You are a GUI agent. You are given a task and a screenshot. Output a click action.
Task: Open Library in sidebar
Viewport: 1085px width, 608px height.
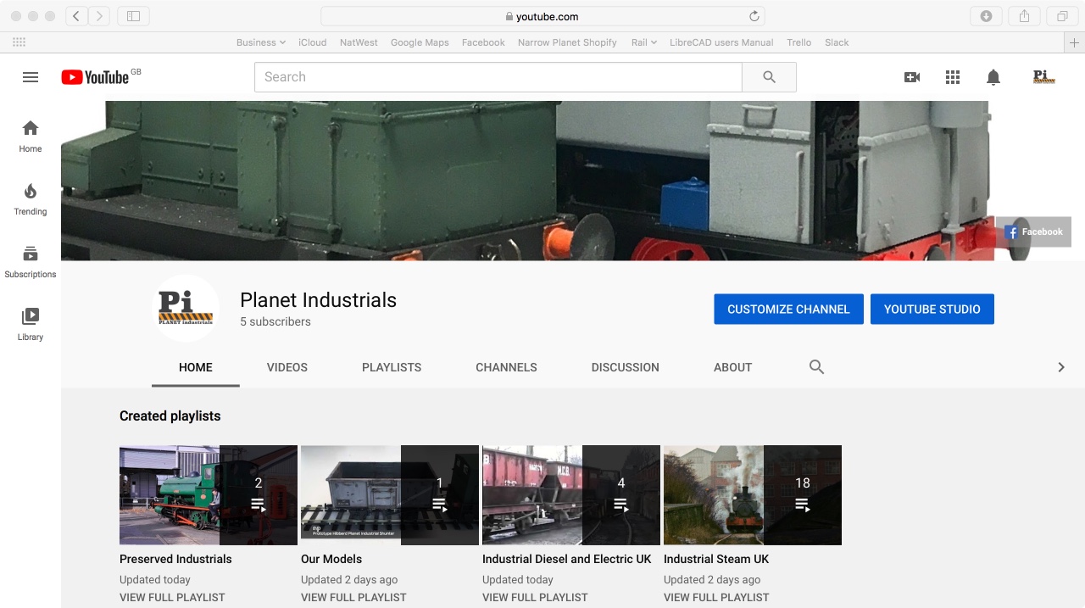(31, 325)
